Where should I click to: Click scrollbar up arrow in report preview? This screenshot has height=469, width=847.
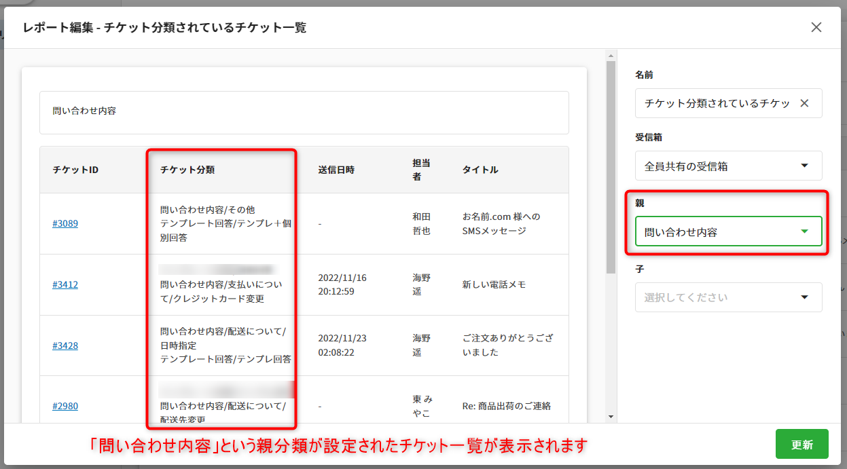click(x=611, y=55)
